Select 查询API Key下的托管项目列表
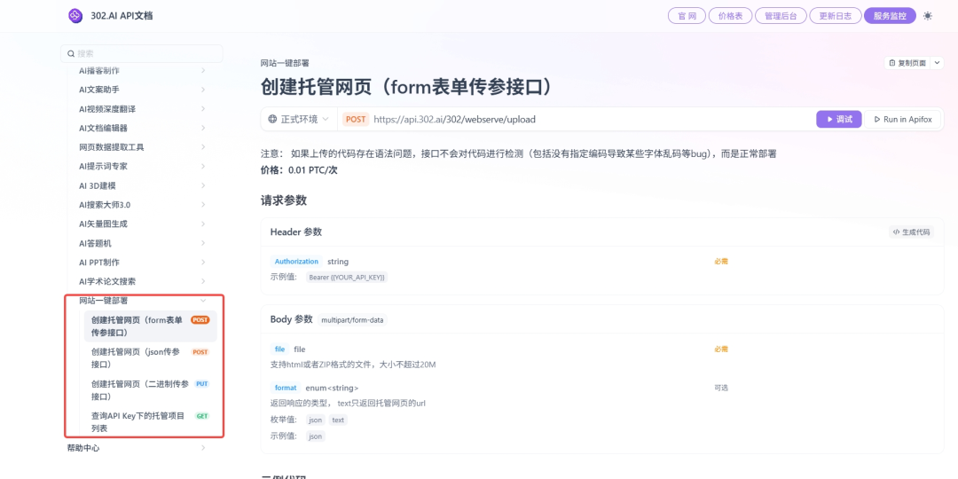The height and width of the screenshot is (479, 958). [x=150, y=422]
